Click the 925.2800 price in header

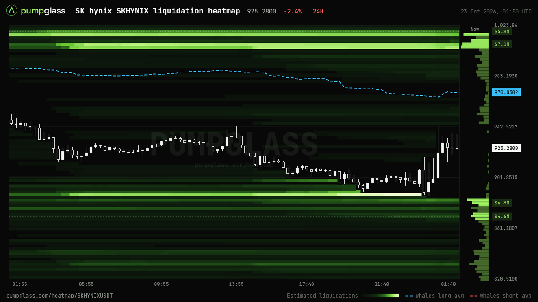tap(262, 11)
